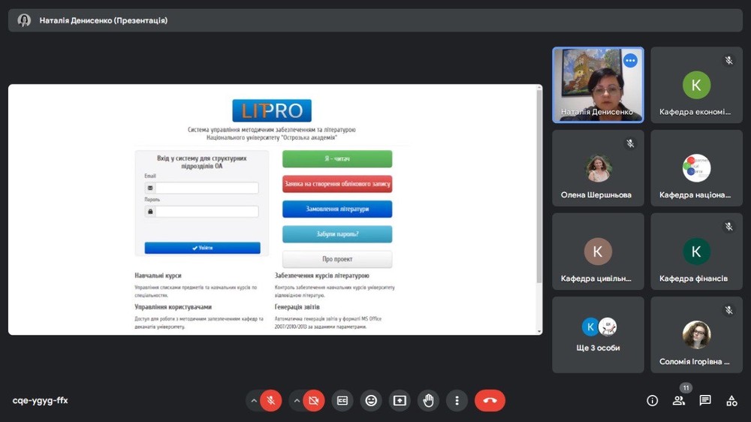751x422 pixels.
Task: Open options on Наталія Денисенко tile
Action: click(x=630, y=61)
